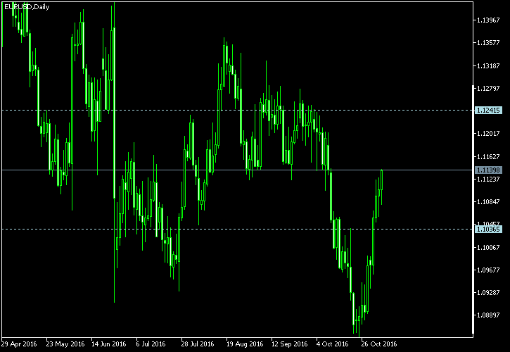Click the EURUSD,Daily chart title
510x352 pixels.
click(27, 7)
